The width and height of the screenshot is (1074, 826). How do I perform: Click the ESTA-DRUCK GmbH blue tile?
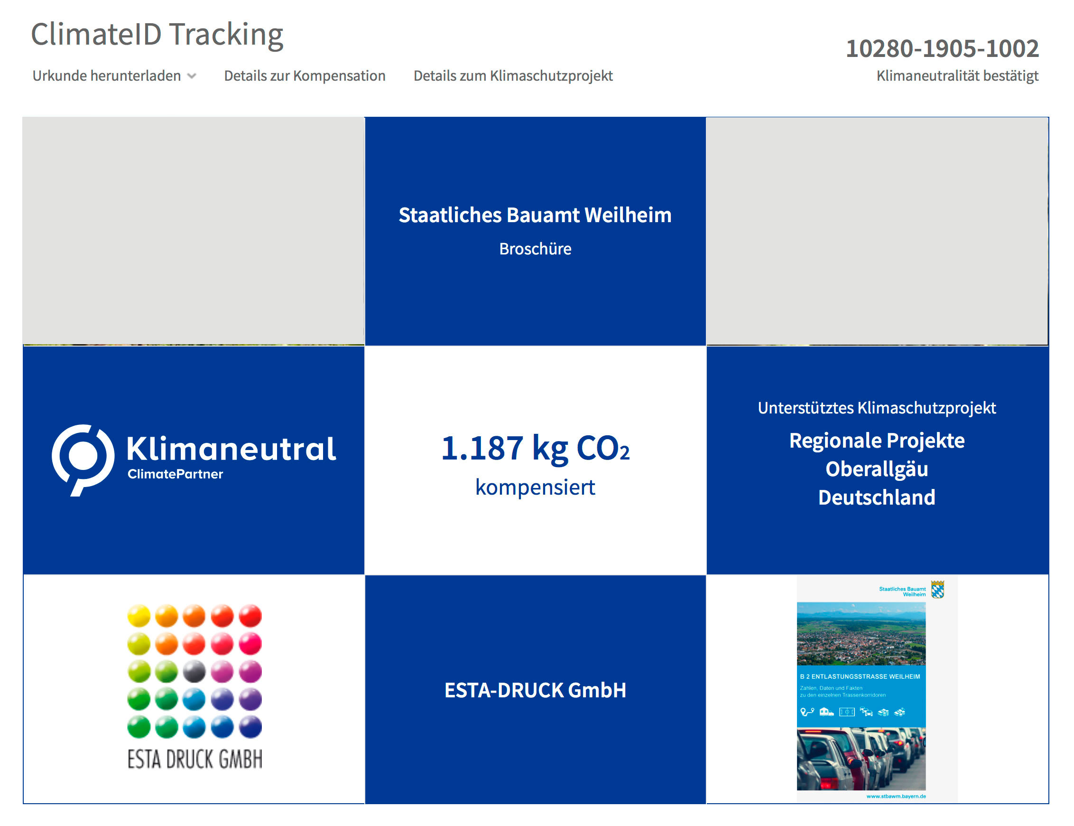(535, 689)
